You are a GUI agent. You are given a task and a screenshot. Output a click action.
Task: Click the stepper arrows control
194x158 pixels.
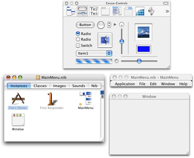(x=109, y=24)
